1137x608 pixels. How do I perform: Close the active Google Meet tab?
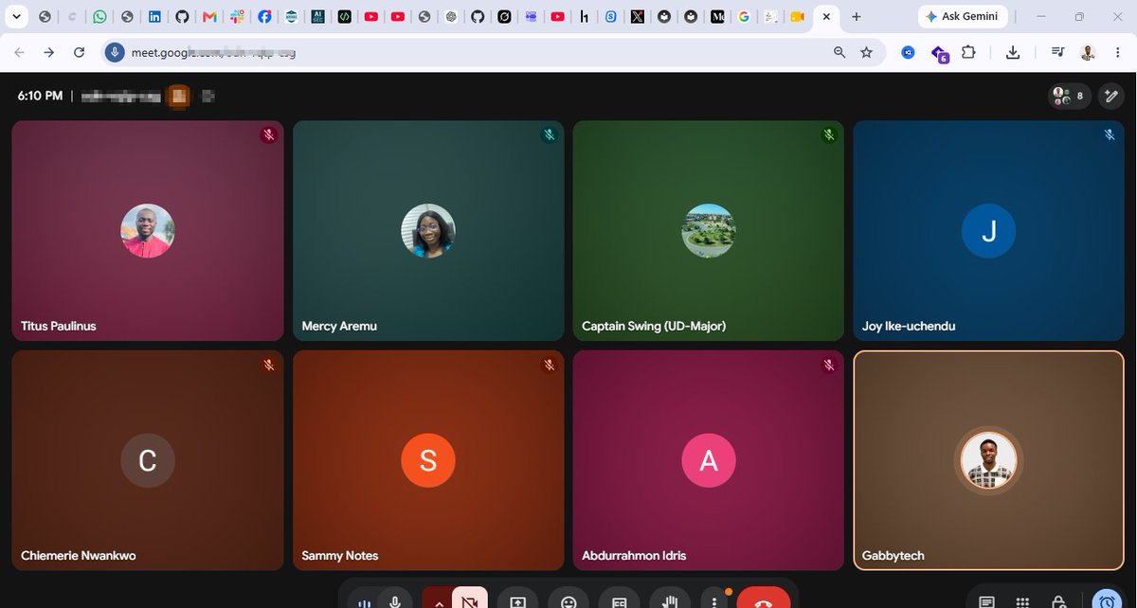pyautogui.click(x=826, y=17)
